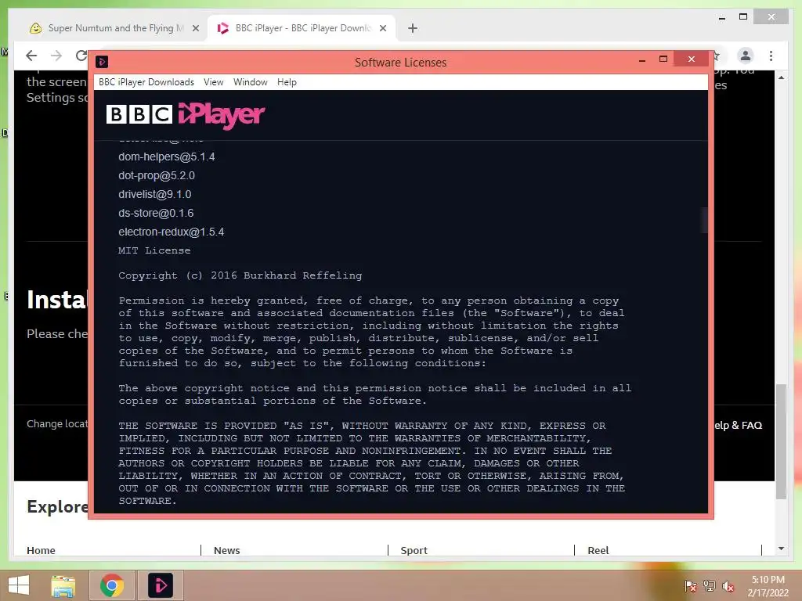Click the Help & FAQ link
The image size is (802, 601).
click(x=738, y=425)
